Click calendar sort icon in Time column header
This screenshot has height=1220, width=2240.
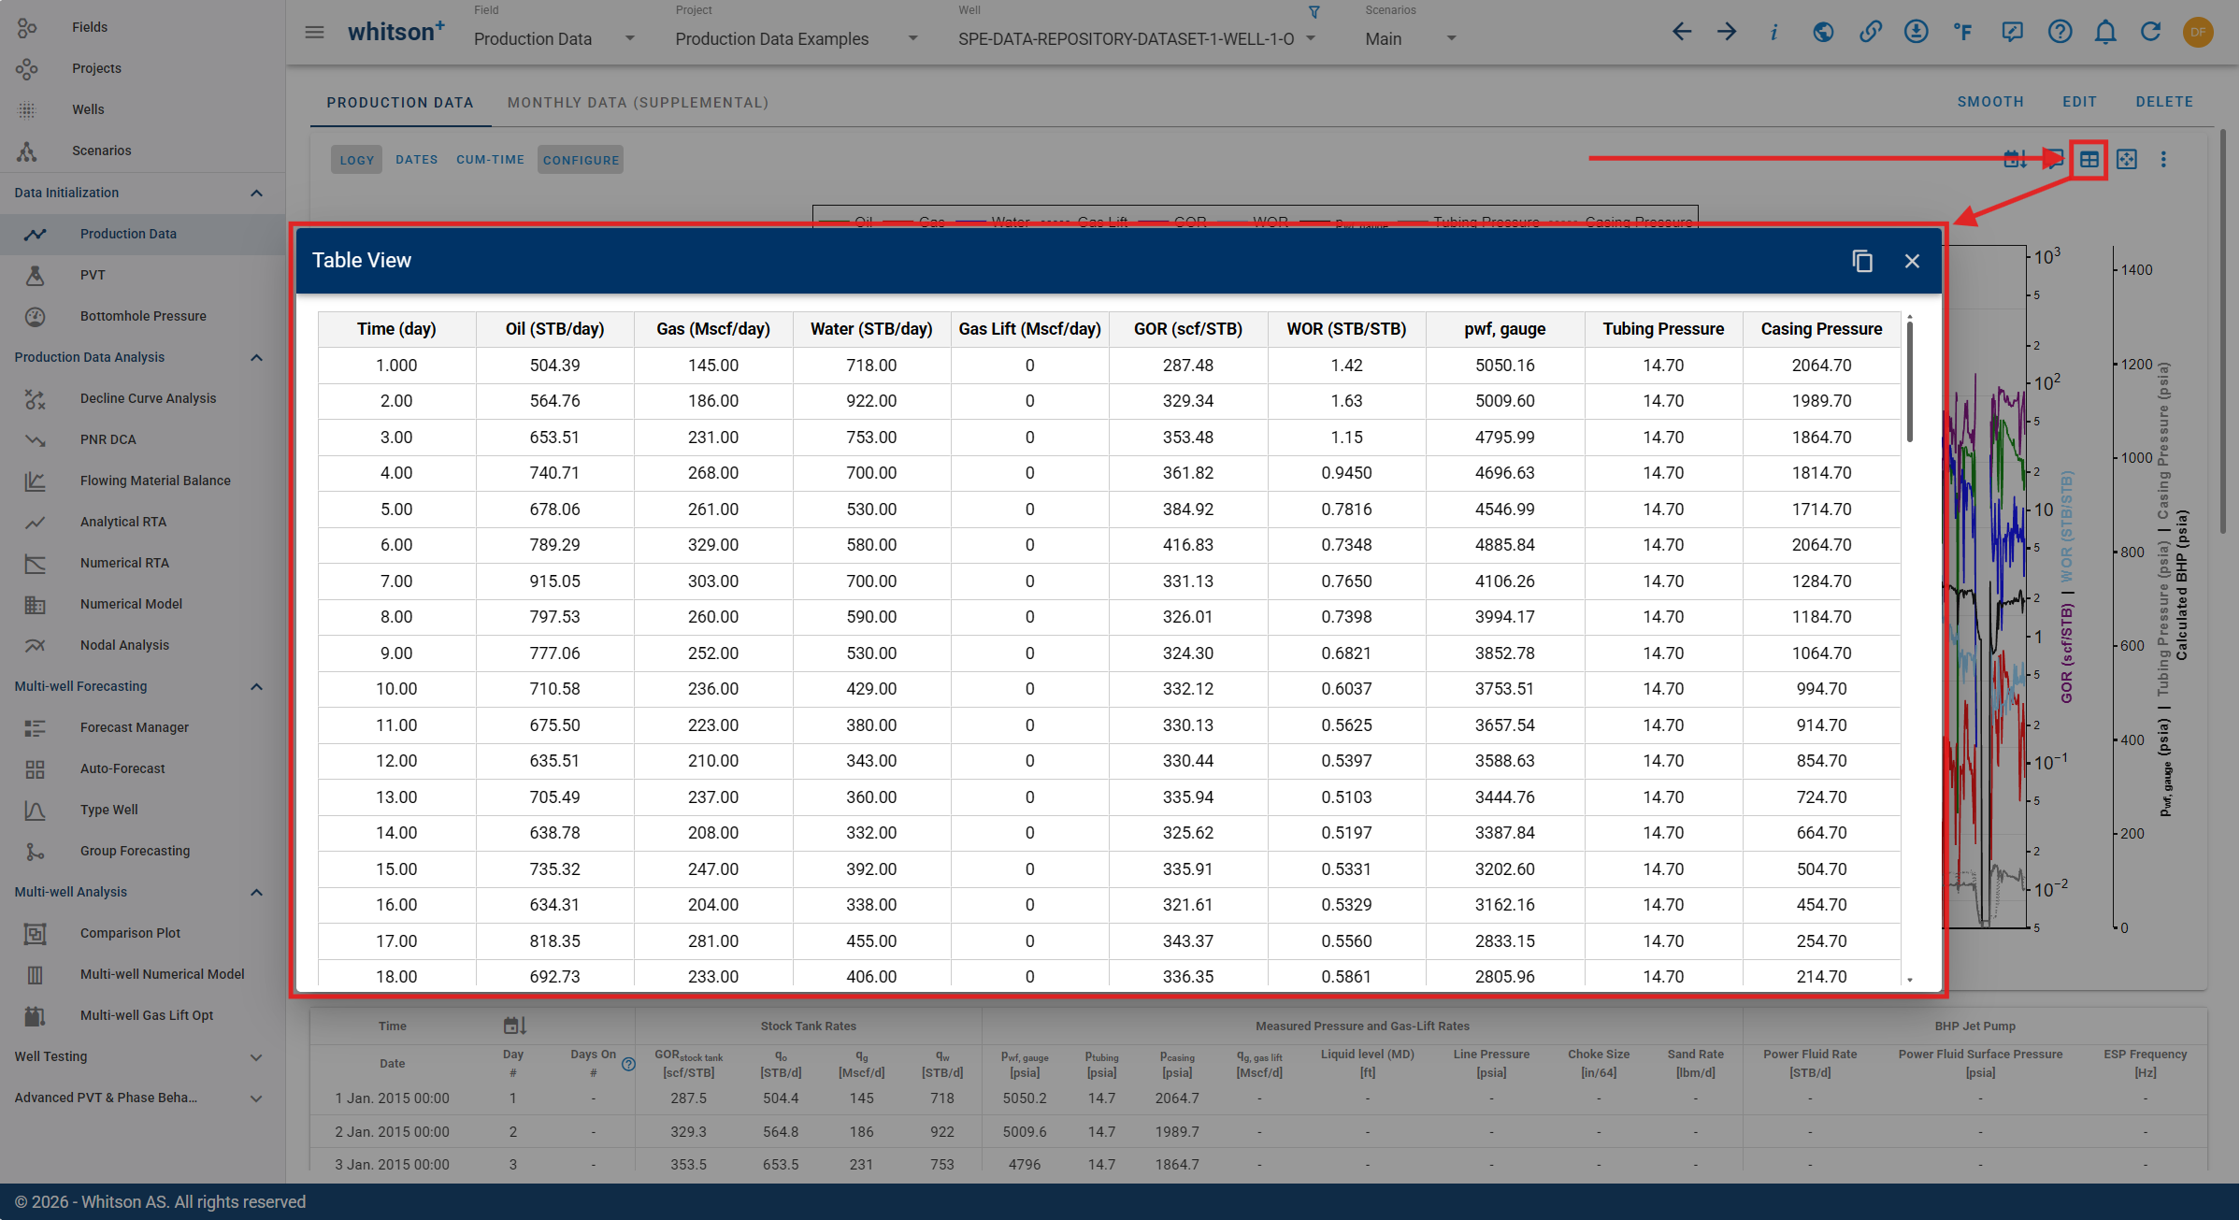point(515,1026)
